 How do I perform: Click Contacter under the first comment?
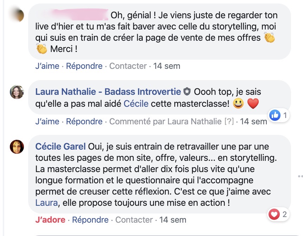coord(128,66)
